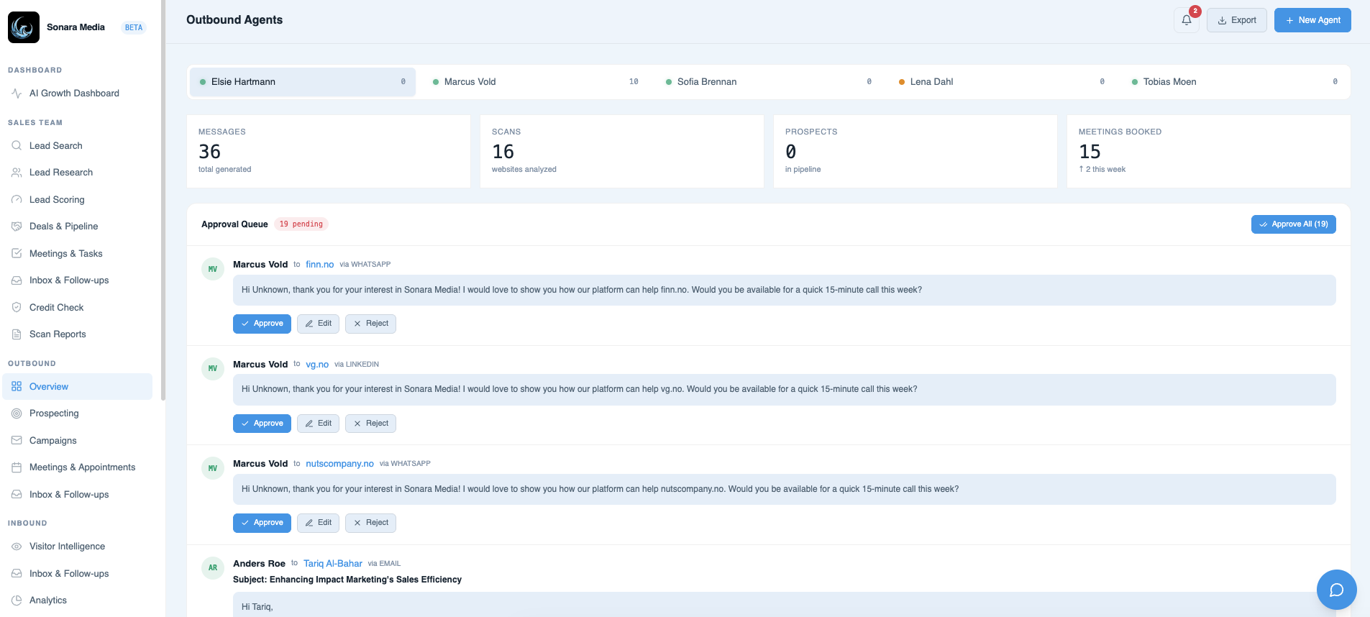Screen dimensions: 1370x617
Task: Open AI Growth Dashboard in sidebar
Action: (x=78, y=93)
